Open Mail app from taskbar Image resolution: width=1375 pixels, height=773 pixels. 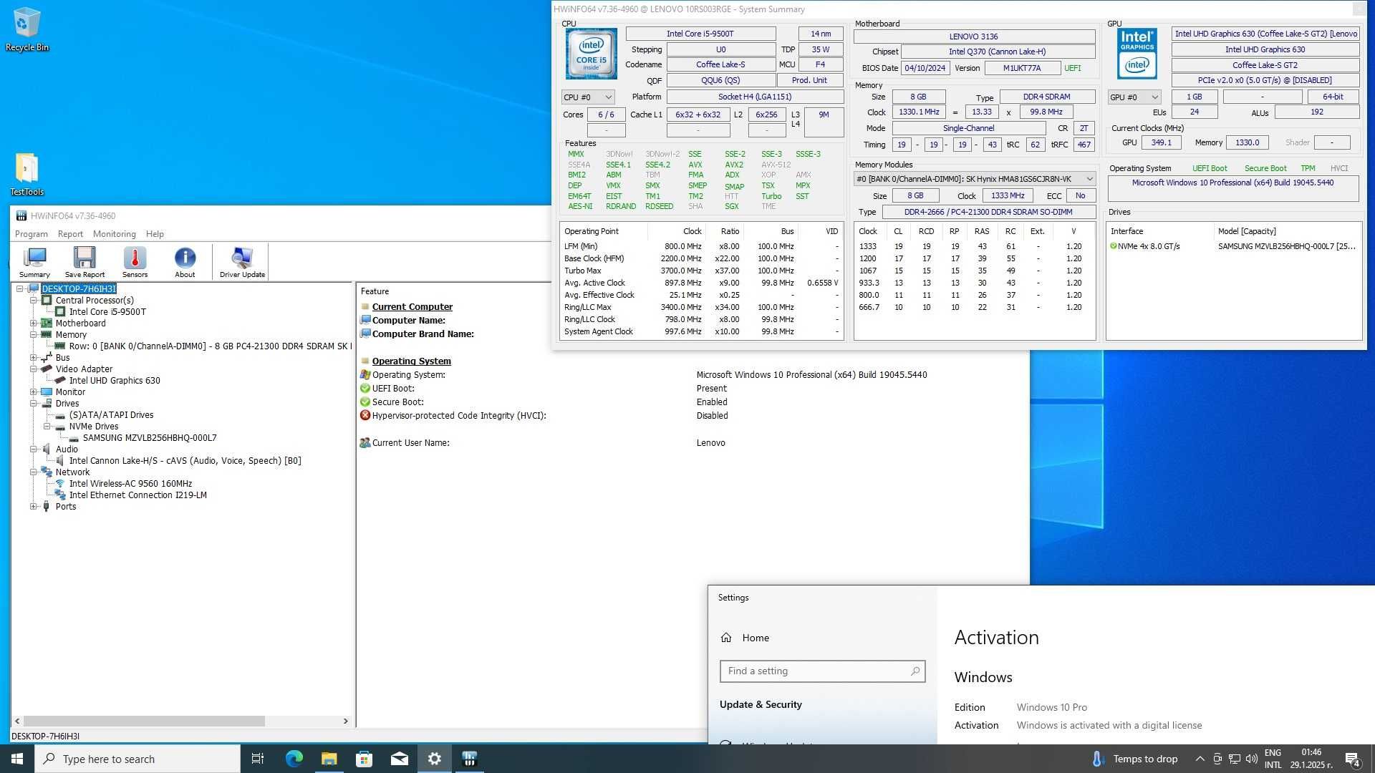tap(399, 759)
